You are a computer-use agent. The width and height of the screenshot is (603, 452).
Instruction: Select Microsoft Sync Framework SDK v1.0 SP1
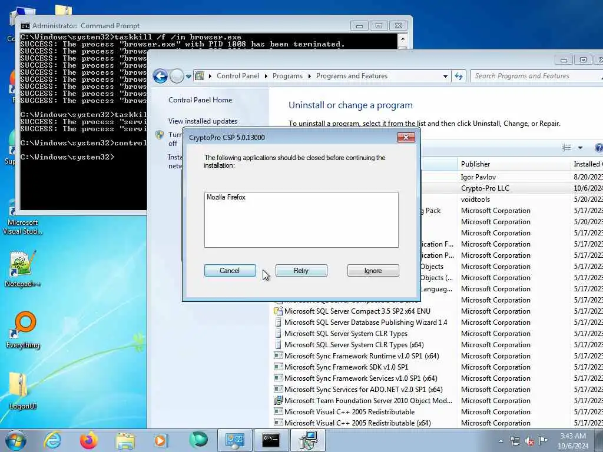point(346,367)
